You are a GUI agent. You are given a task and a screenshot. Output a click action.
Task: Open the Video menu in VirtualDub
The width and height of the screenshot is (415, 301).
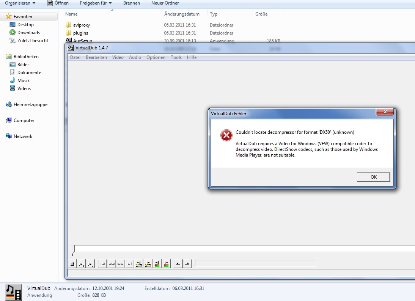pyautogui.click(x=118, y=57)
